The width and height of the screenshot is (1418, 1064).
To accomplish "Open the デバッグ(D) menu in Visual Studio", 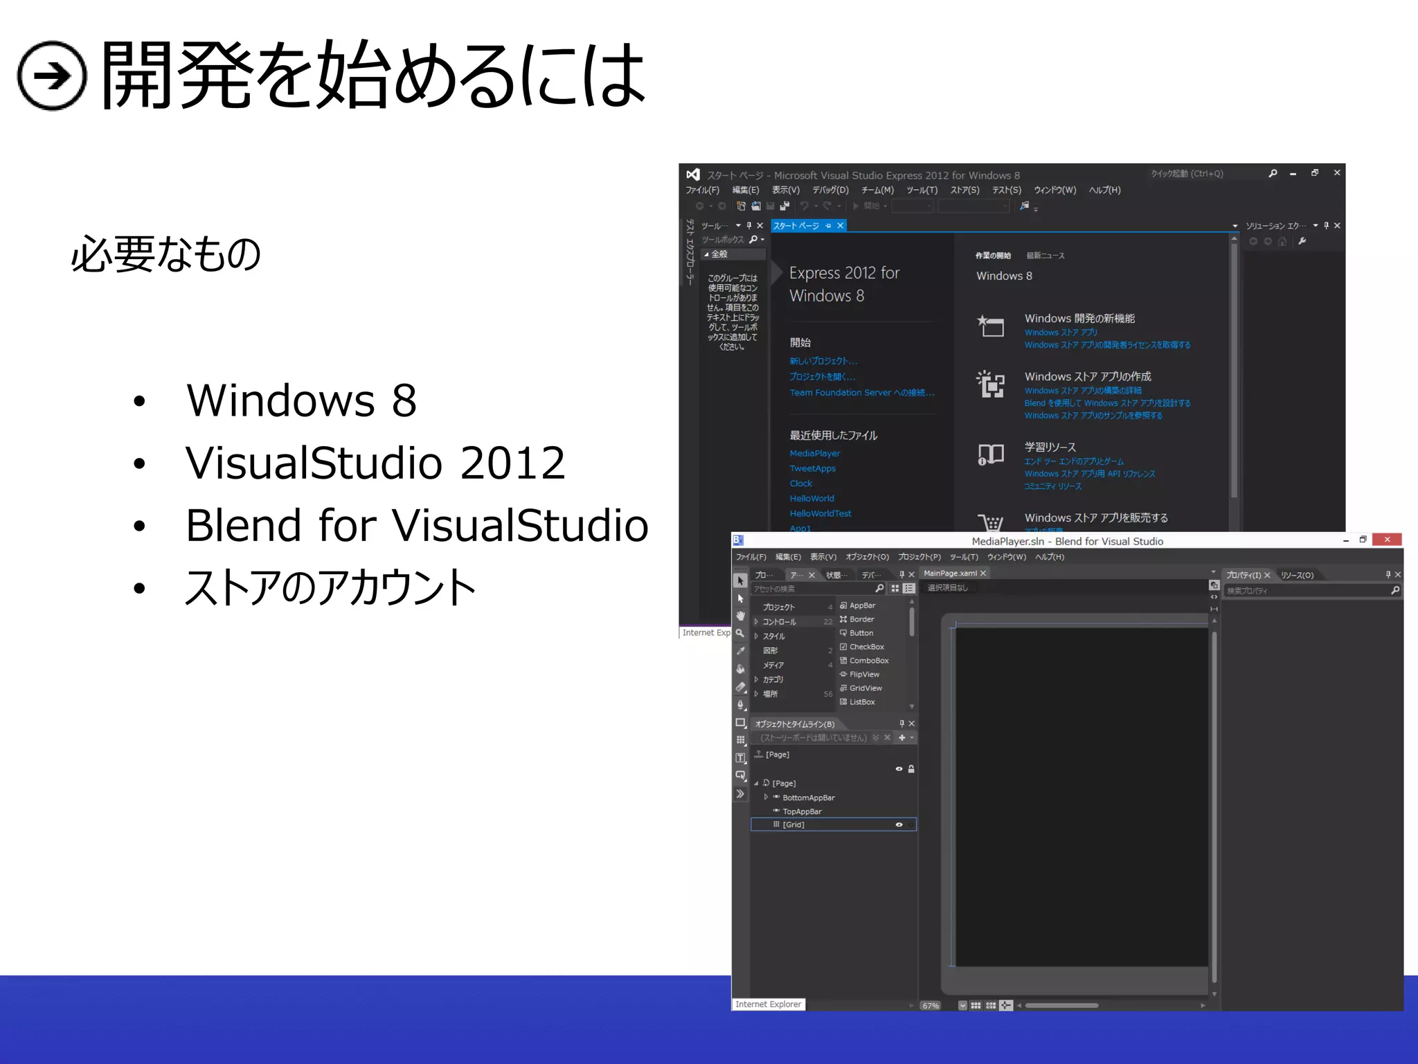I will tap(830, 190).
